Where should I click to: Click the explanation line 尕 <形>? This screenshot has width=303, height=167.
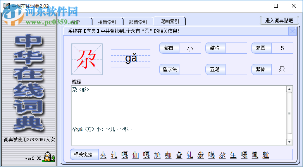point(81,90)
